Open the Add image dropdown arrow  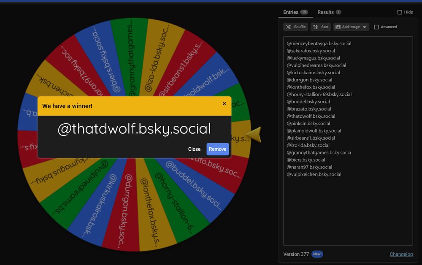[x=364, y=27]
